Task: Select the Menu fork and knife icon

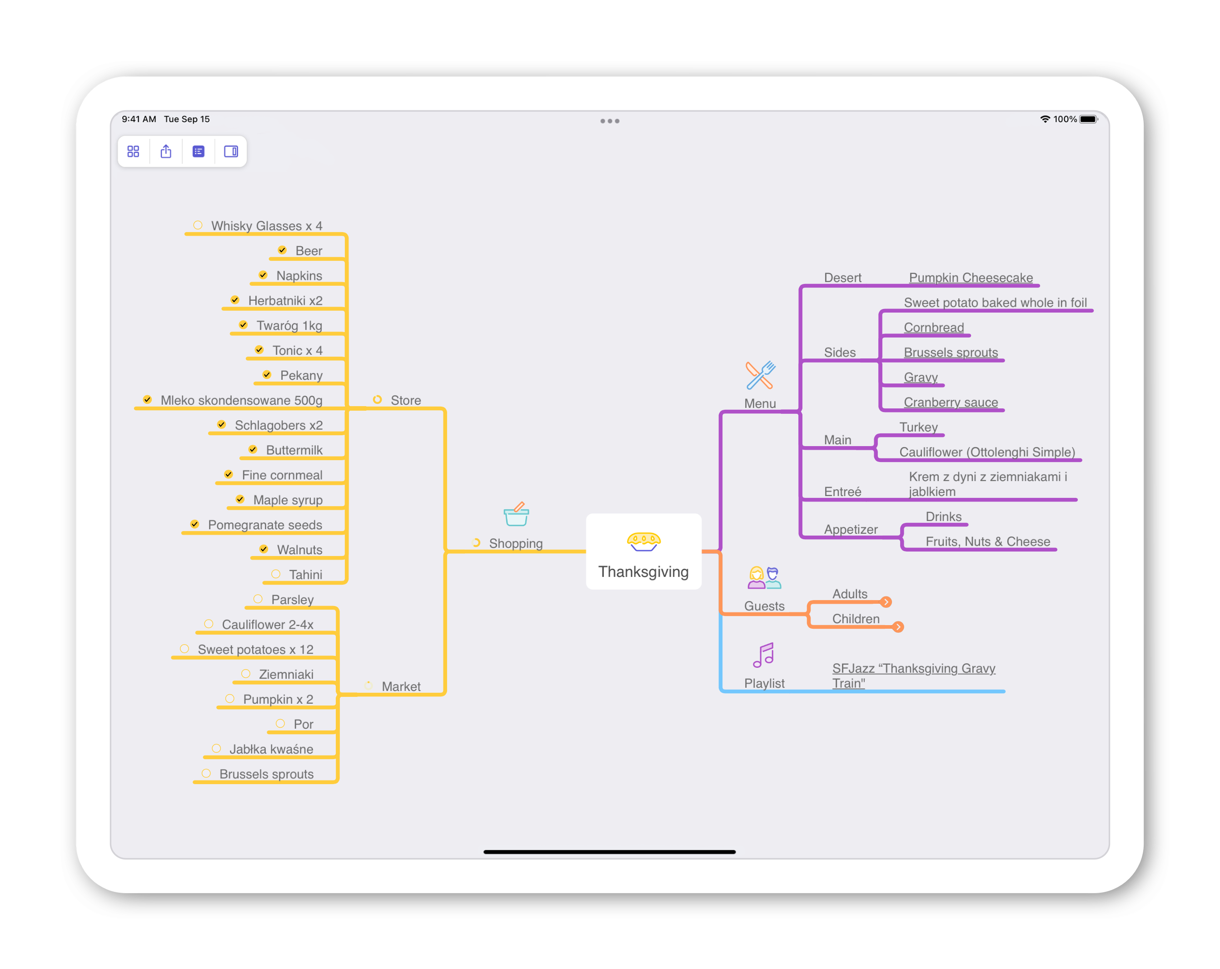Action: (760, 376)
